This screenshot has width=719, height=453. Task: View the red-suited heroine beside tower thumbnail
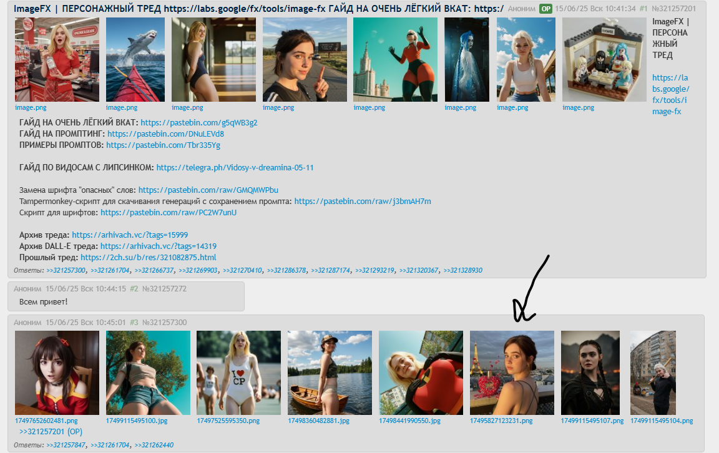tap(395, 60)
